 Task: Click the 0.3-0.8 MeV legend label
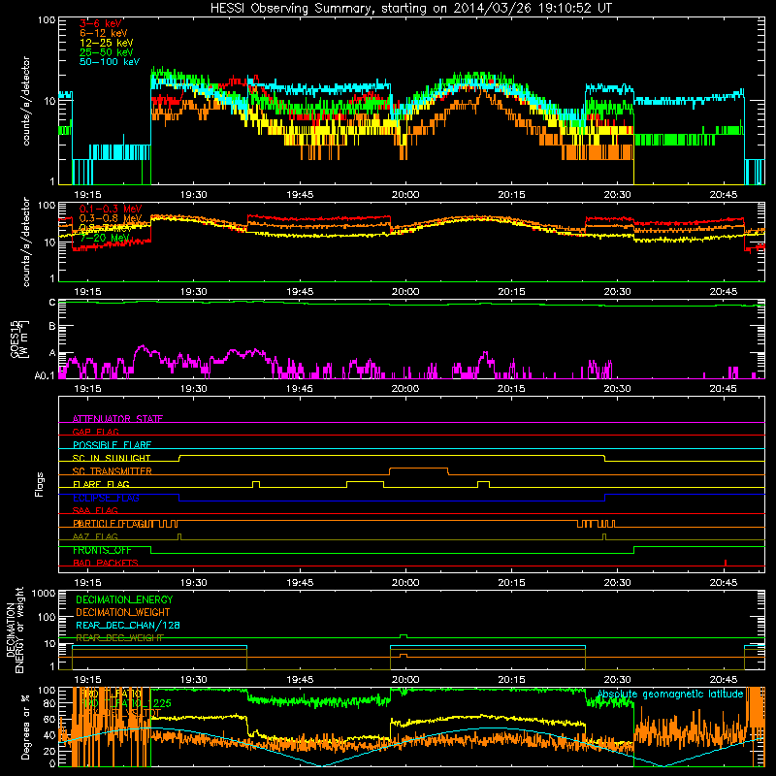click(111, 218)
